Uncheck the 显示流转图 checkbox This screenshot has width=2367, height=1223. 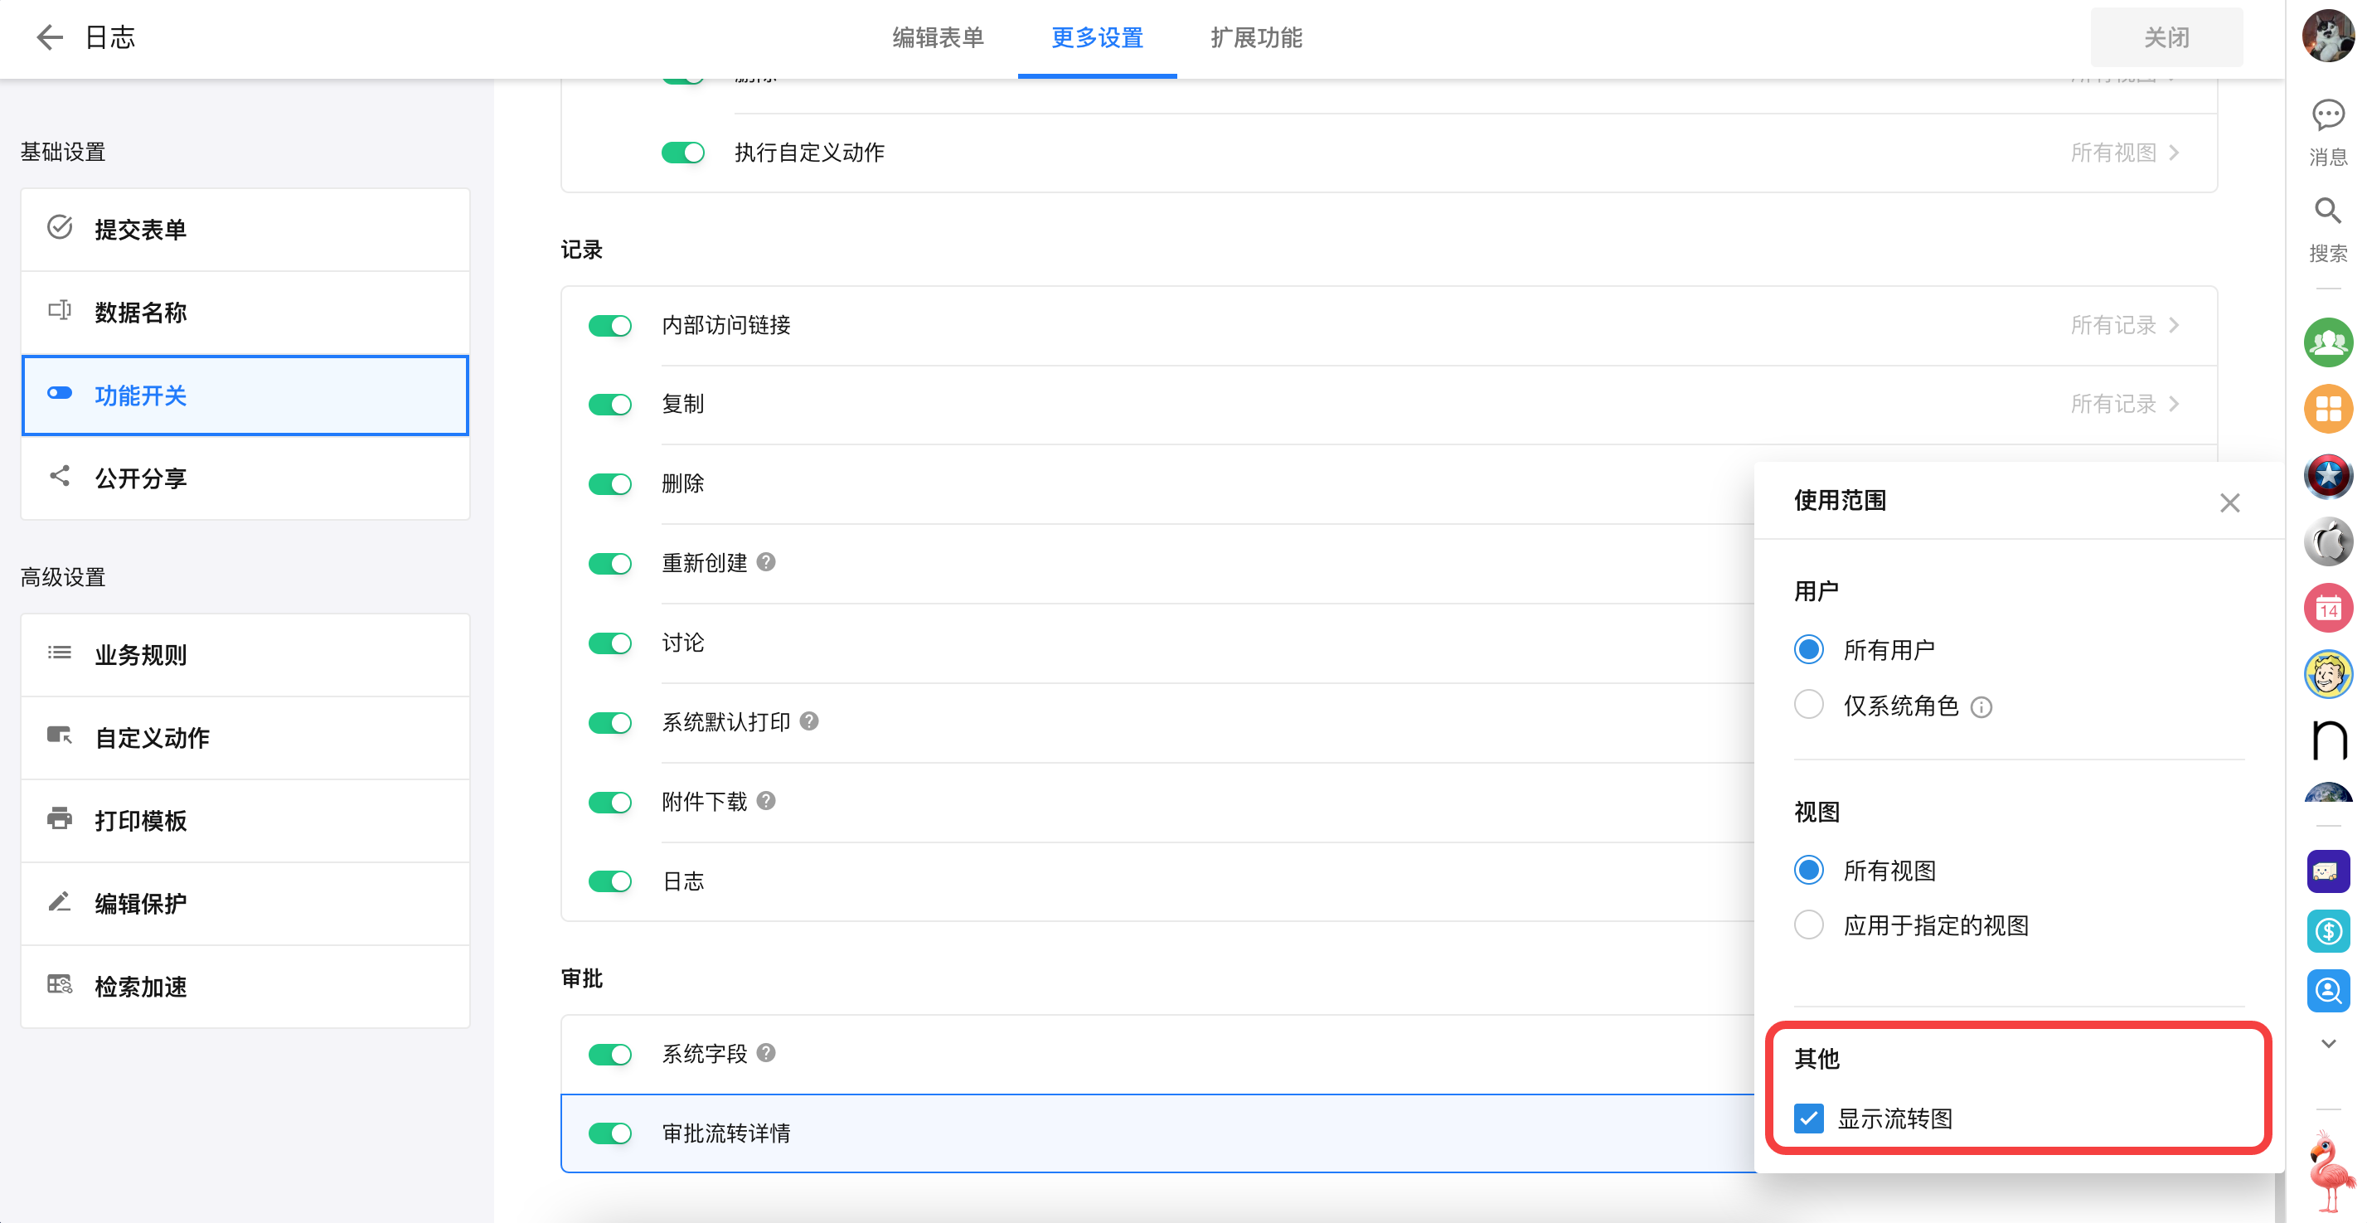1808,1119
